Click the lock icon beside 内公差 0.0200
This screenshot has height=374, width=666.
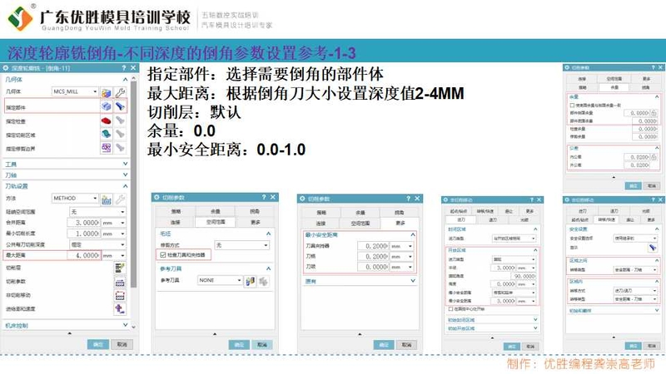coord(654,157)
